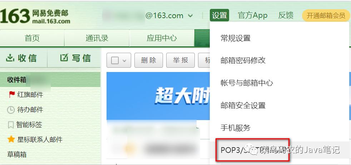Viewport: 351px width, 165px height.
Task: Click the bookmark icon for 智能标签
Action: point(10,125)
